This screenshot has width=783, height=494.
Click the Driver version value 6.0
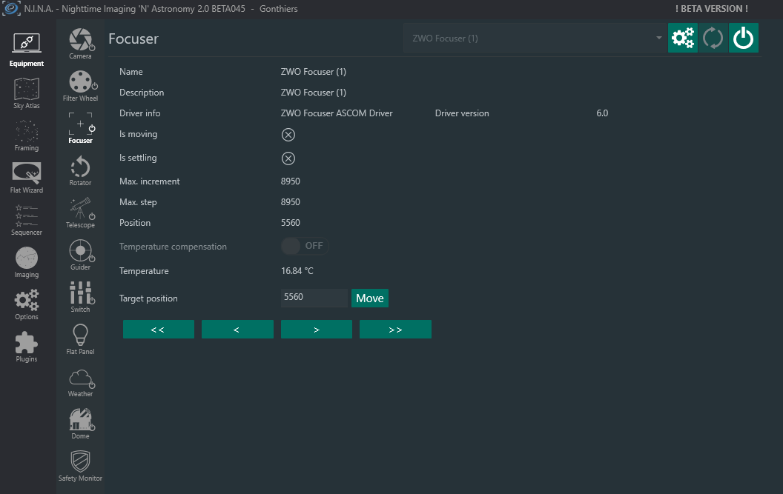602,113
